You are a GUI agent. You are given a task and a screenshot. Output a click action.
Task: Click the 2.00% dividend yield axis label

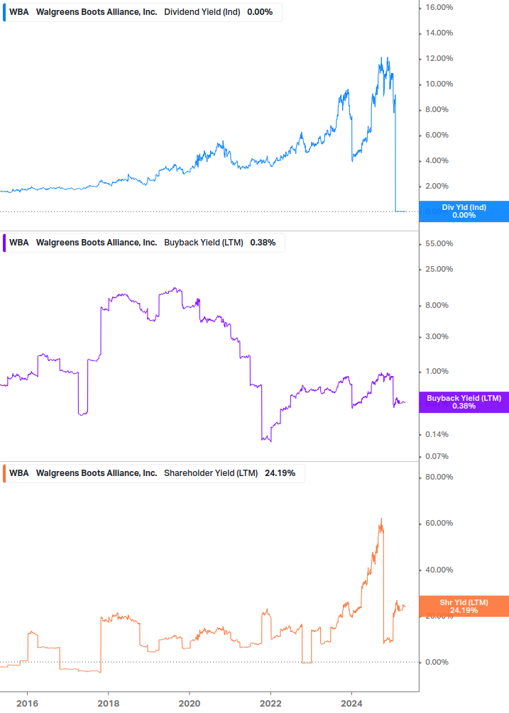(437, 186)
